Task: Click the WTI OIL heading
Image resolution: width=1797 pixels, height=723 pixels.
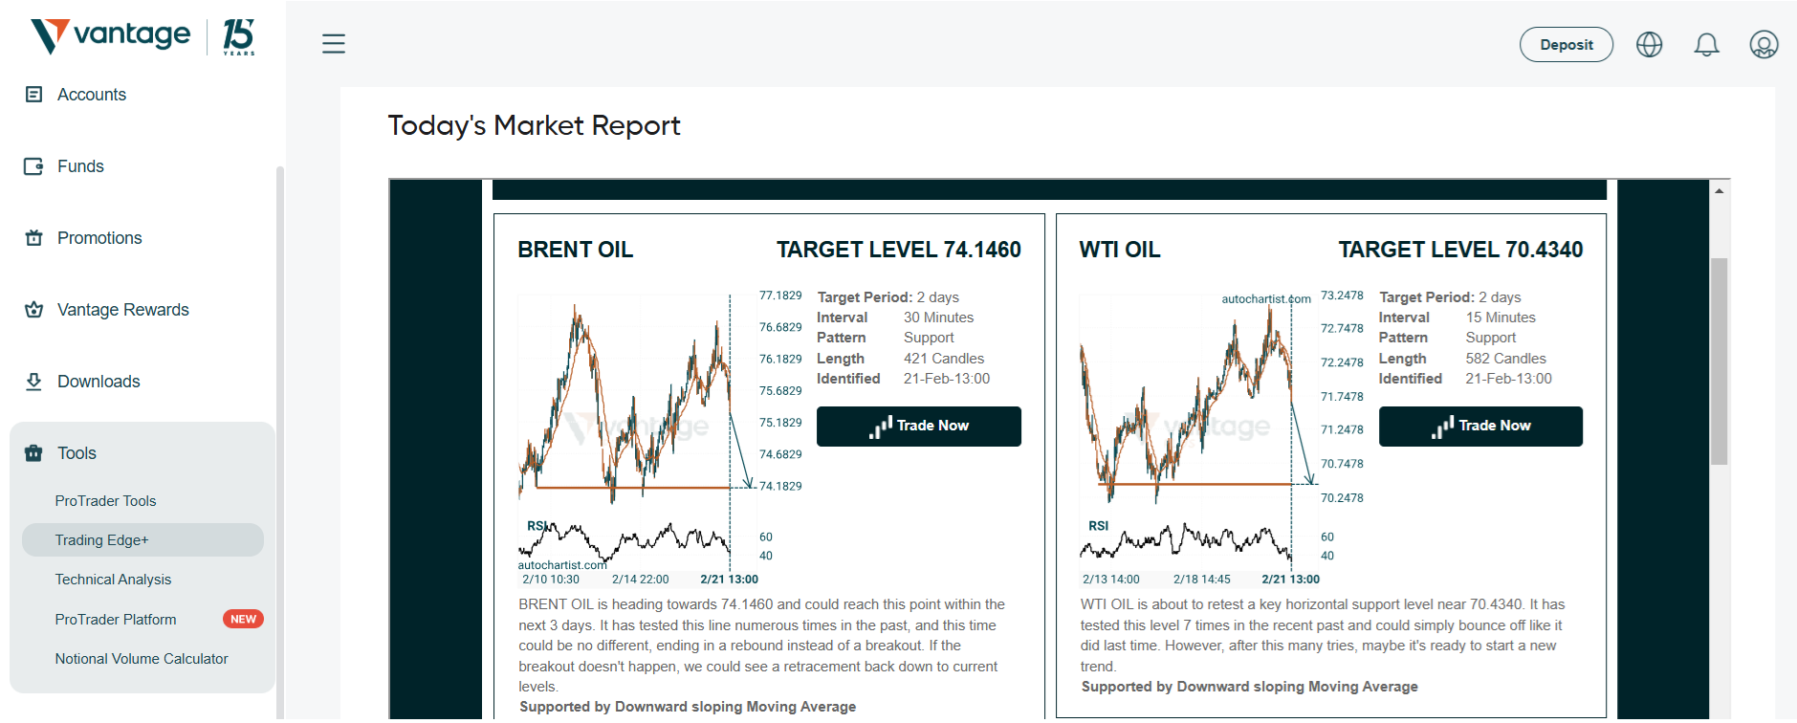Action: [1120, 250]
